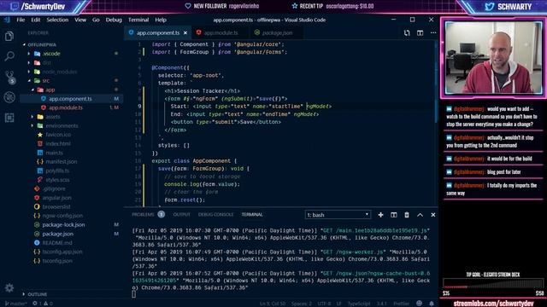The height and width of the screenshot is (307, 547).
Task: Click the Open Changes icon in the editor toolbar
Action: (x=407, y=32)
